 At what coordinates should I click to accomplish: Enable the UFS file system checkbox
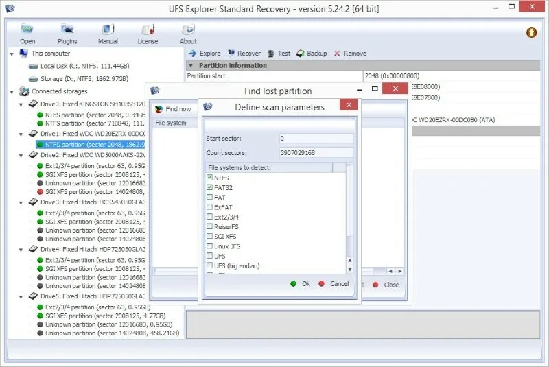coord(209,256)
